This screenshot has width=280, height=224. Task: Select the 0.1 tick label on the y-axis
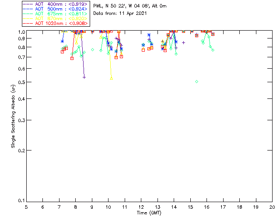20,201
